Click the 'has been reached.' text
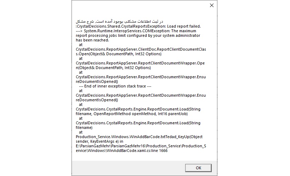This screenshot has height=176, width=290. [92, 40]
